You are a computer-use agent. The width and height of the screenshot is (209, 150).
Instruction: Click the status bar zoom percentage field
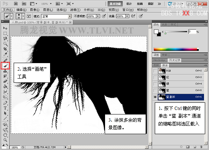coord(15,147)
